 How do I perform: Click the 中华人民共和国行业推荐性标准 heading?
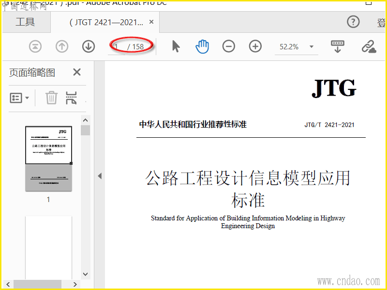tap(193, 124)
